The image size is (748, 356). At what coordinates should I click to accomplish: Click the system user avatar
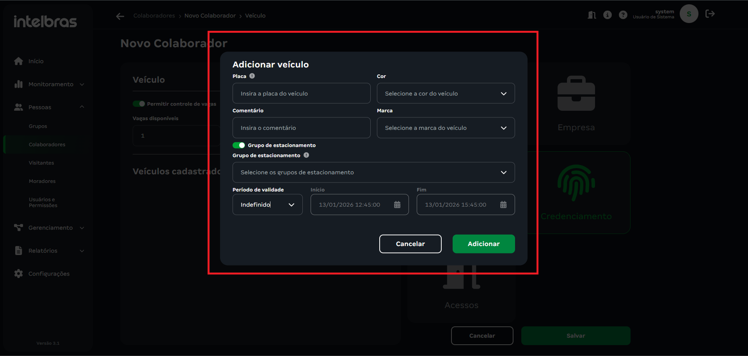tap(689, 14)
